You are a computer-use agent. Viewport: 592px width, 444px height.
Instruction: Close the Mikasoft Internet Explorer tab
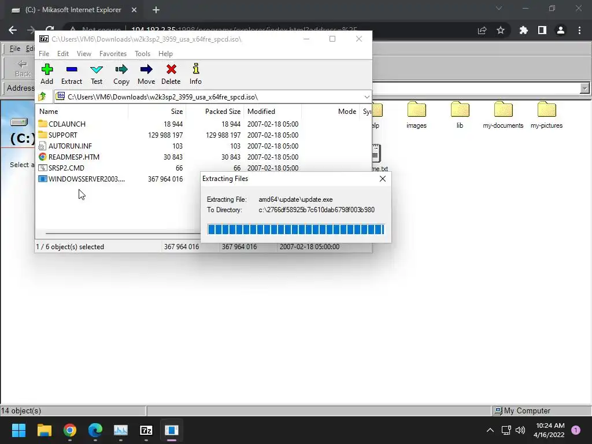pyautogui.click(x=134, y=10)
